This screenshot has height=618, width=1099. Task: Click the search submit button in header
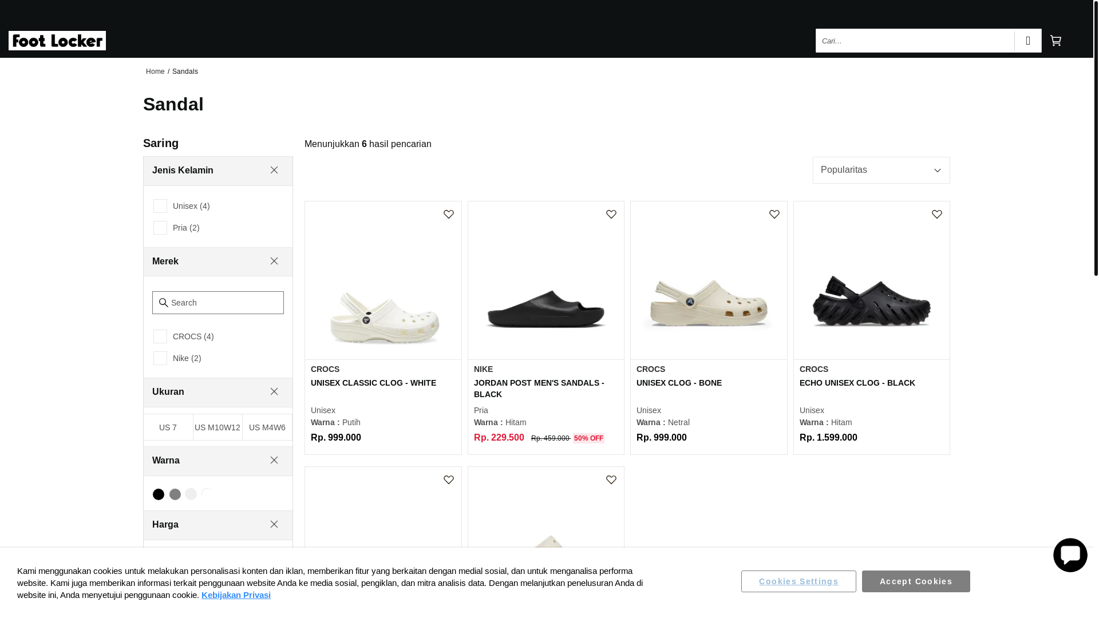pyautogui.click(x=1028, y=41)
